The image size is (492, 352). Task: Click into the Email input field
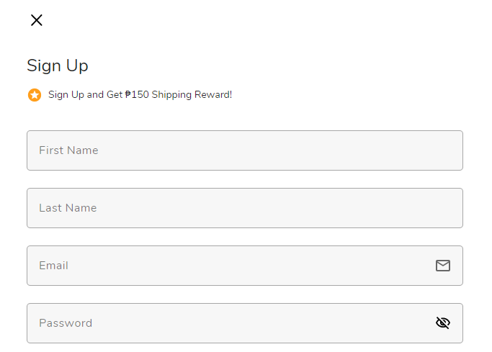tap(245, 266)
